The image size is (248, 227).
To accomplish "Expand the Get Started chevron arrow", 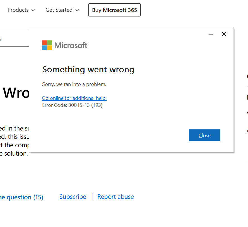I will click(77, 10).
